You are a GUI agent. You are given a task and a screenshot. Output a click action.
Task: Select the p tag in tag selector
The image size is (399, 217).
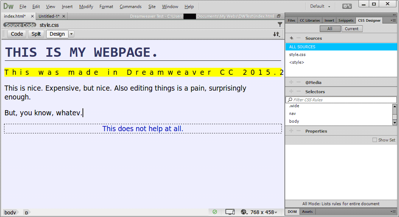click(27, 212)
